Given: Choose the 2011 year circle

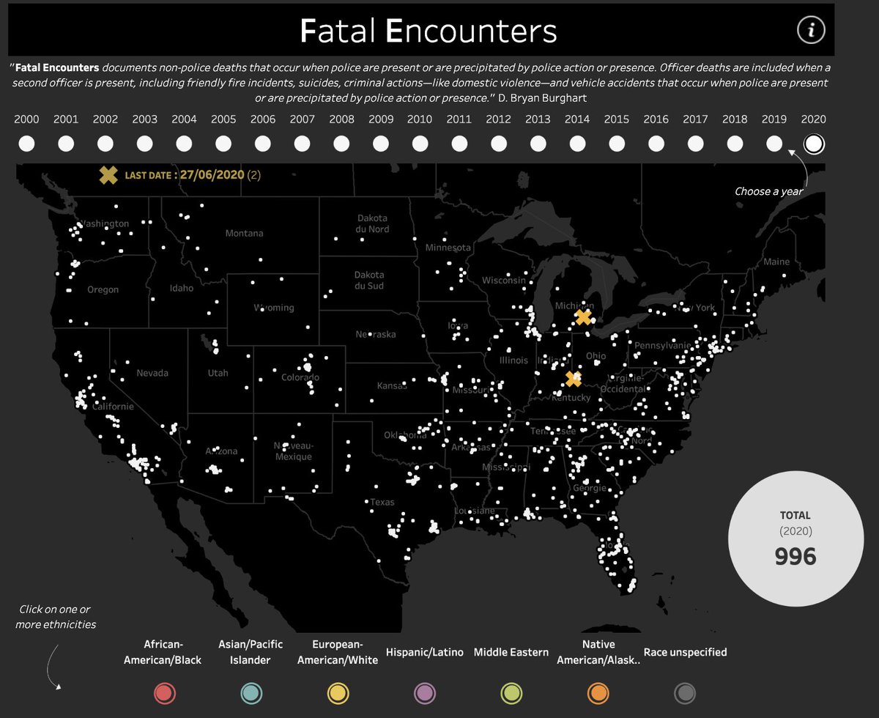Looking at the screenshot, I should point(459,144).
